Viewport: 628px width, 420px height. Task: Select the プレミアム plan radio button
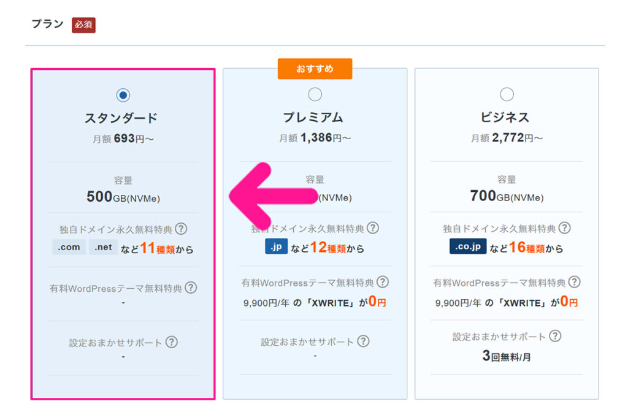click(315, 94)
